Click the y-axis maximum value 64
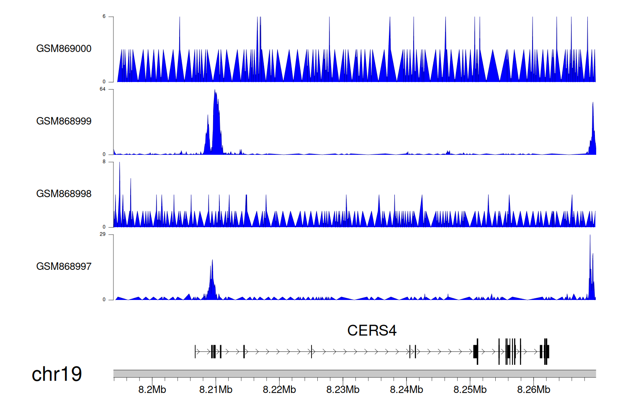The height and width of the screenshot is (410, 628). pos(103,89)
